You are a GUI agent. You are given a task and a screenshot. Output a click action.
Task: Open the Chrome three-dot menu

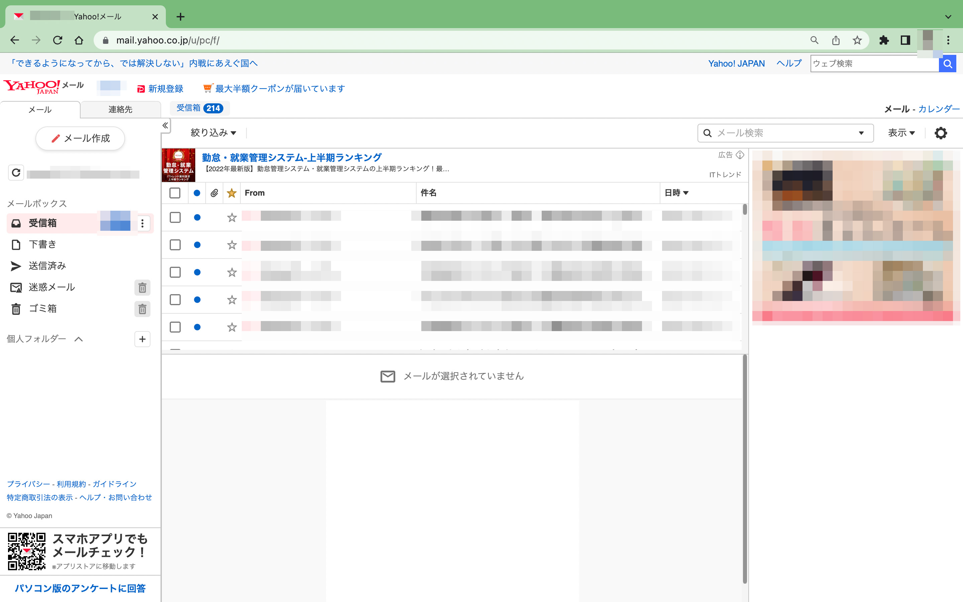click(x=948, y=40)
